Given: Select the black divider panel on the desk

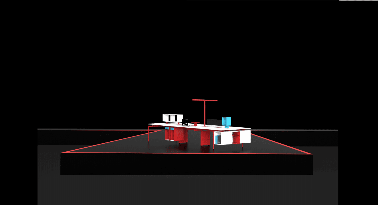Looking at the screenshot, I should point(214,122).
